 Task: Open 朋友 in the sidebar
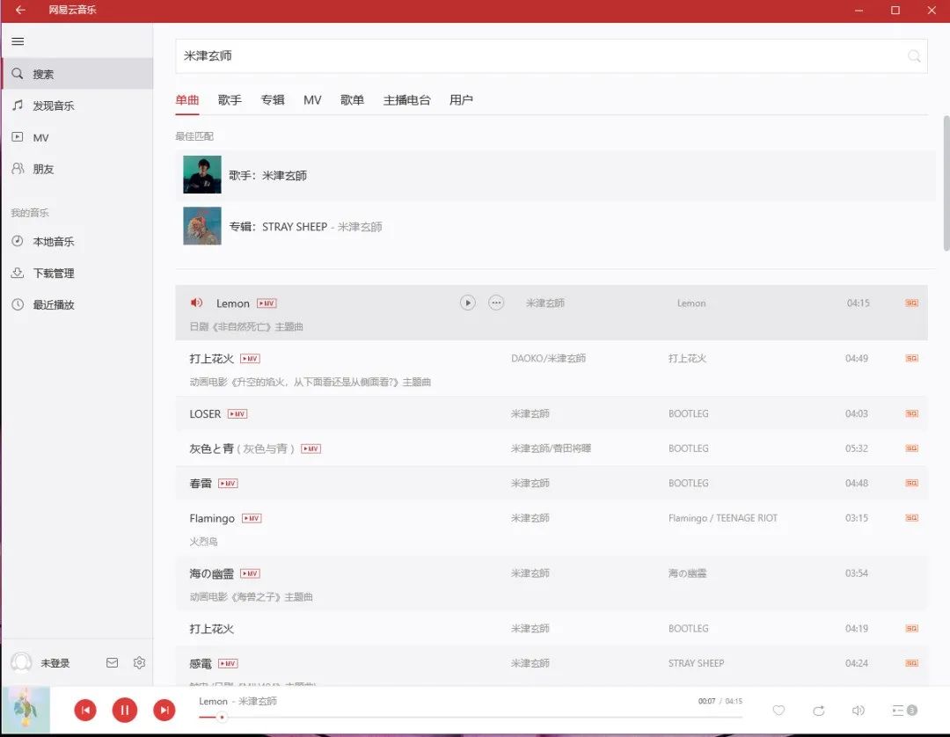pyautogui.click(x=77, y=169)
